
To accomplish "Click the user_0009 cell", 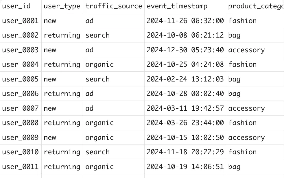I will tap(21, 138).
